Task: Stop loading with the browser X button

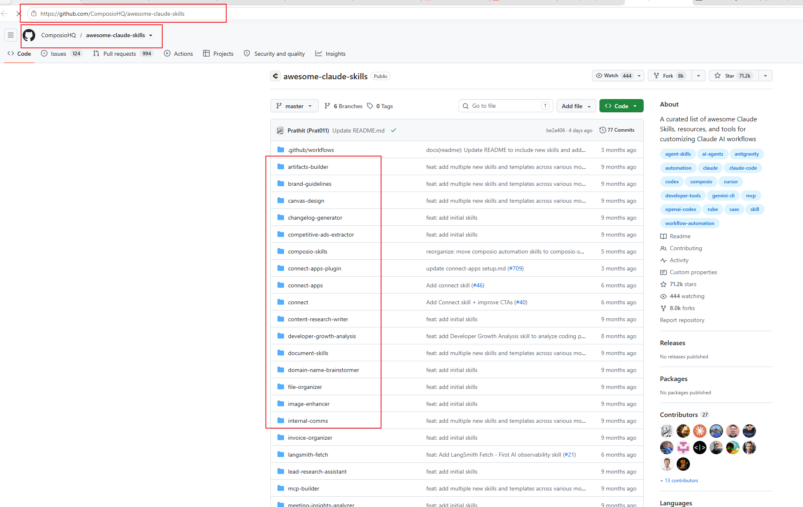Action: click(x=19, y=14)
